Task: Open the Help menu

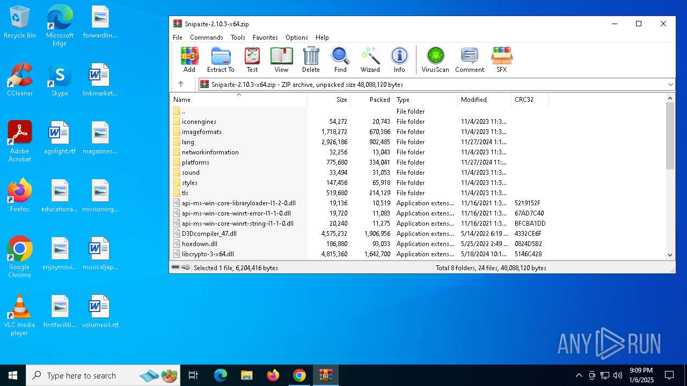Action: (x=322, y=38)
